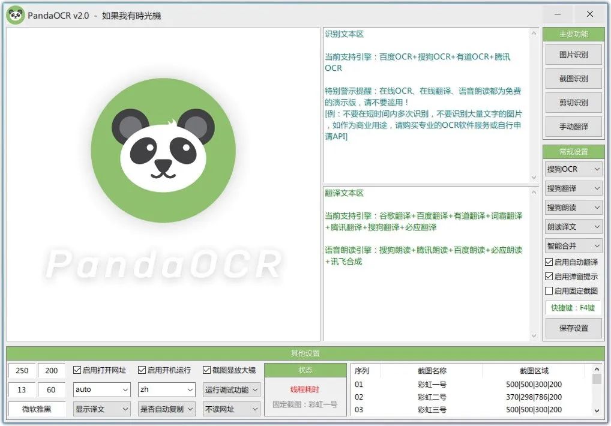Click the 微软雅黑 font input field
Image resolution: width=611 pixels, height=426 pixels.
coord(37,409)
